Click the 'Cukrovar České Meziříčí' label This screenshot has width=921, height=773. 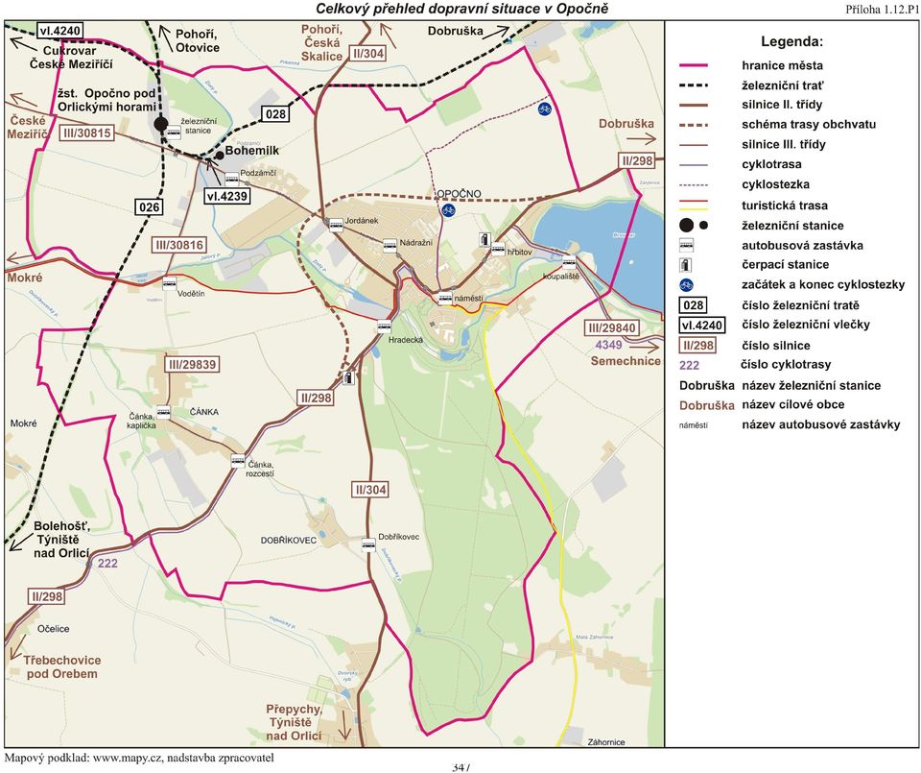tap(70, 57)
